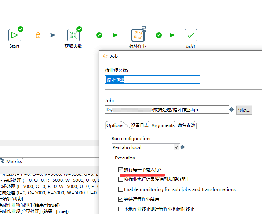Click the 成功 success entry icon

[191, 35]
